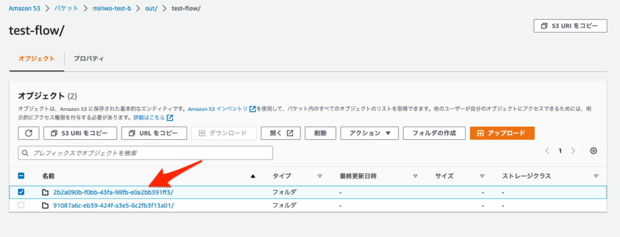Click toolbar S3 URI をコピー button
Screen dimensions: 620x237
81,133
